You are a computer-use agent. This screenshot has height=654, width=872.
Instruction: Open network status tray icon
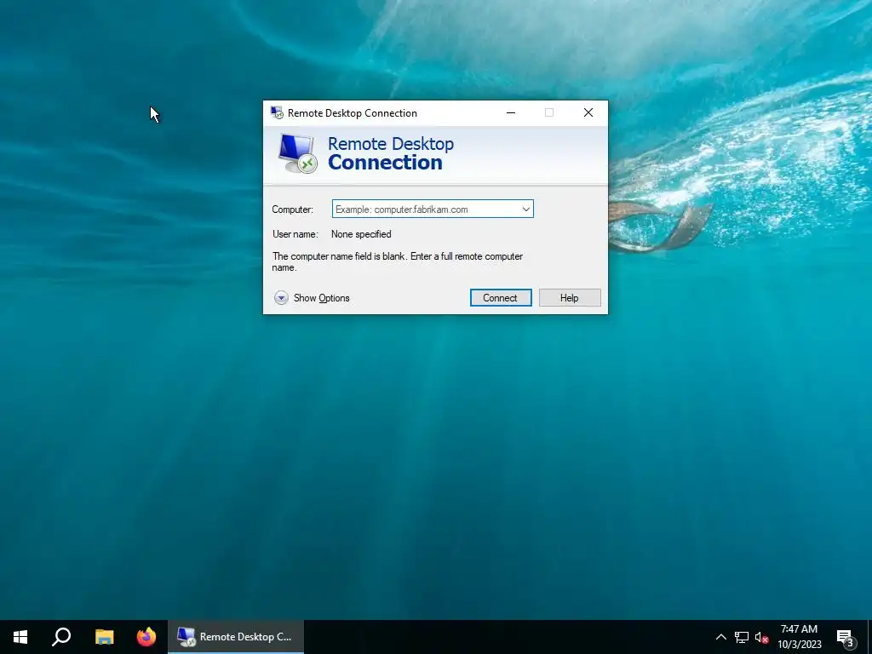(x=742, y=637)
